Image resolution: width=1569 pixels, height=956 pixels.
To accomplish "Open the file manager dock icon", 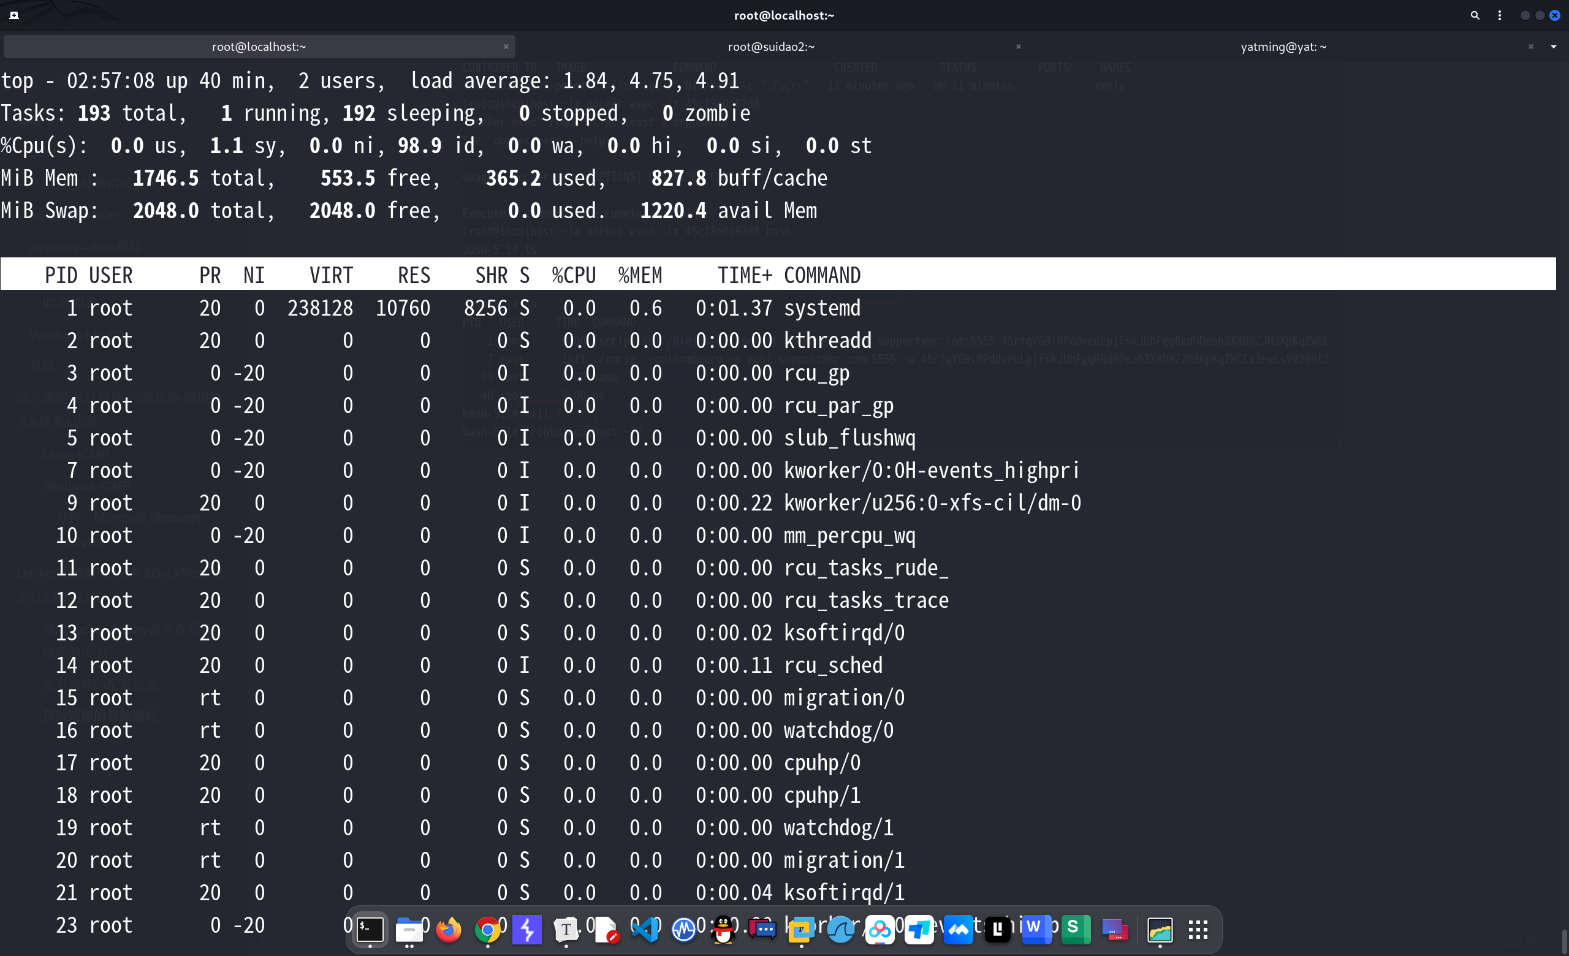I will pos(409,930).
